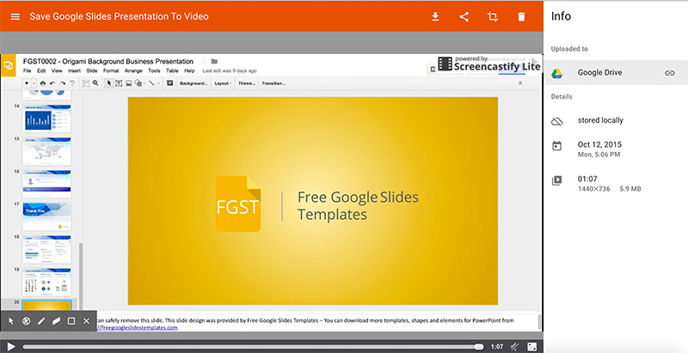Select the pen drawing tool
The image size is (688, 353).
click(x=41, y=321)
